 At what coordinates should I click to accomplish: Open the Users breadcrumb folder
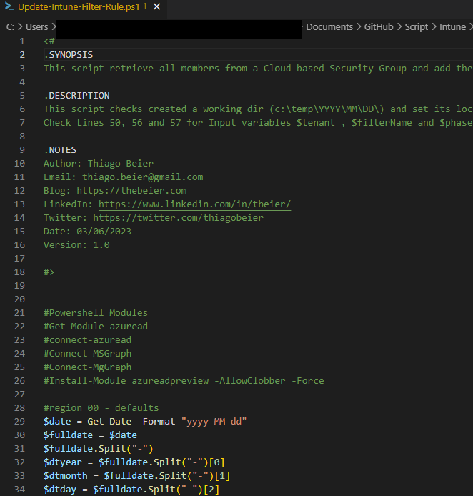click(37, 27)
